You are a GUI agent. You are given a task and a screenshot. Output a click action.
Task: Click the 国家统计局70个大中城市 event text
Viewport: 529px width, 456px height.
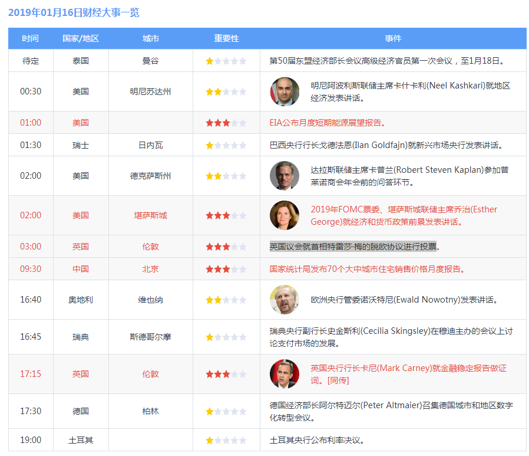coord(367,269)
